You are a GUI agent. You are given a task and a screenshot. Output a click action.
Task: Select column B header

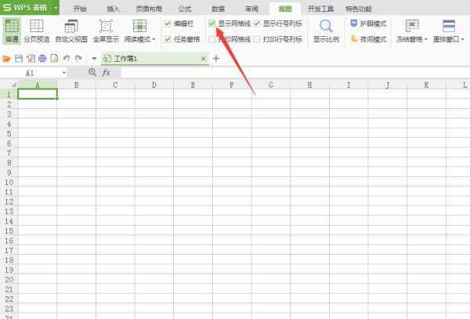[77, 85]
